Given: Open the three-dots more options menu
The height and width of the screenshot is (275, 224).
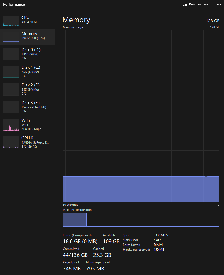Looking at the screenshot, I should [x=219, y=4].
